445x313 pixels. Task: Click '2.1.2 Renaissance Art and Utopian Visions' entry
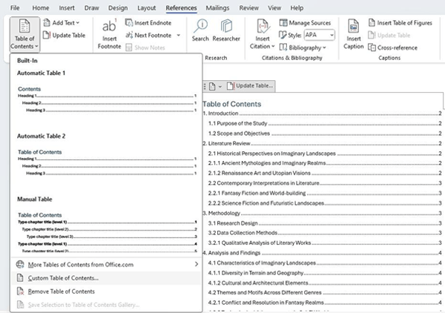[x=325, y=173]
